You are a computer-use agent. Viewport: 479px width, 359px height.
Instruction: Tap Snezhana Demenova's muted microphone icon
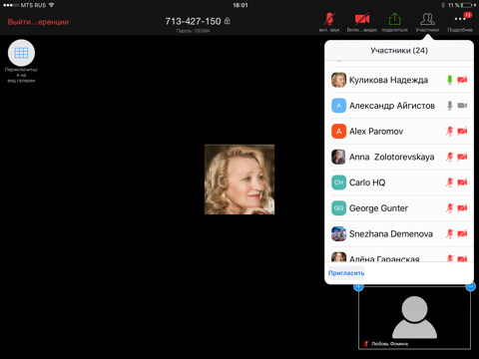pyautogui.click(x=450, y=234)
